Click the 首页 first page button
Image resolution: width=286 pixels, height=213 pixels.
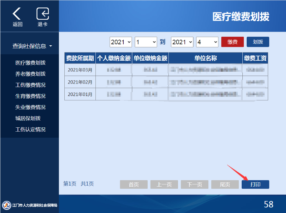(134, 184)
